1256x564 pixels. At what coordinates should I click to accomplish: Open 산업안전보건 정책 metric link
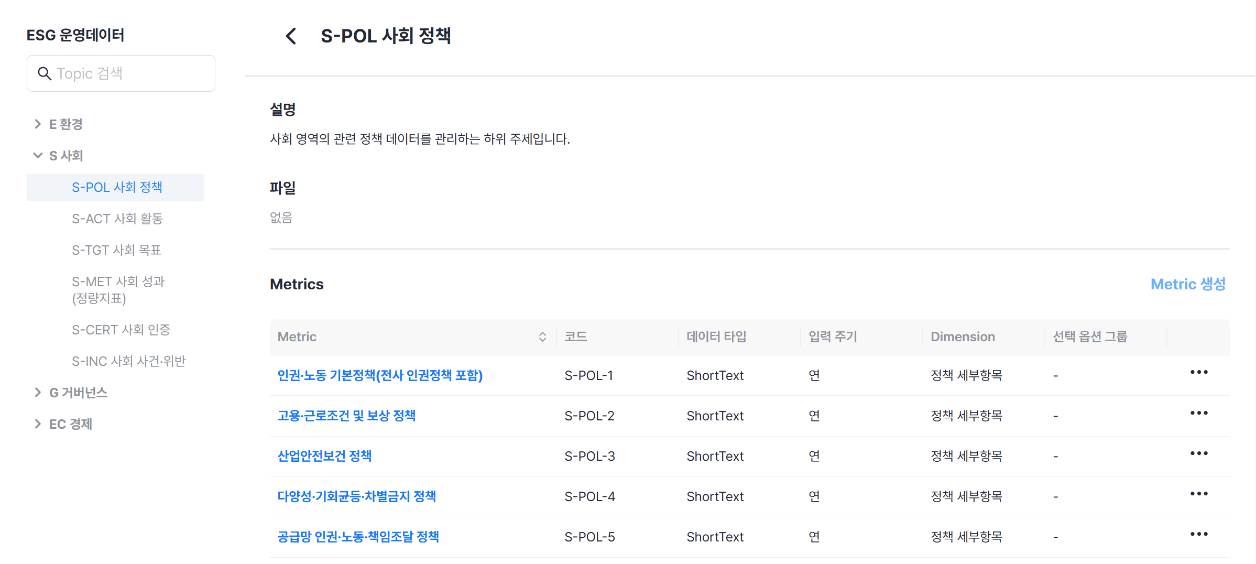(324, 456)
